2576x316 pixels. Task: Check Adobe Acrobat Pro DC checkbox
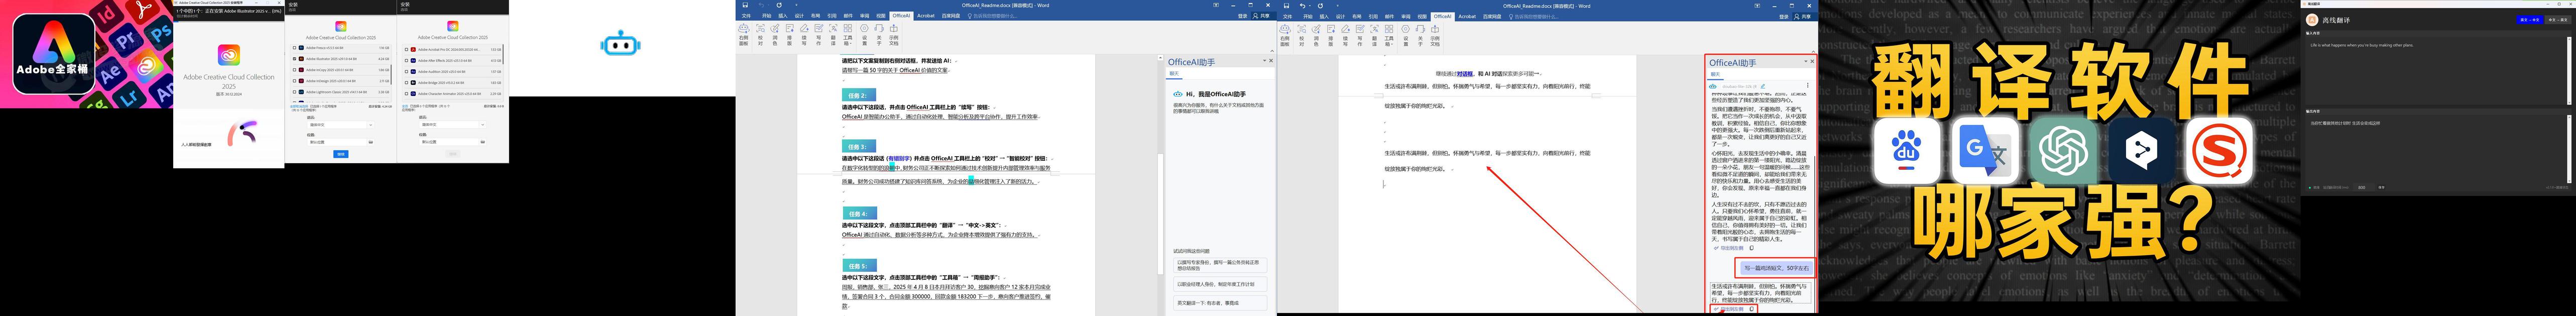click(407, 49)
